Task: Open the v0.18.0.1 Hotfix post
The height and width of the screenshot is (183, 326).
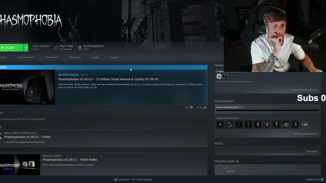Action: tap(27, 137)
